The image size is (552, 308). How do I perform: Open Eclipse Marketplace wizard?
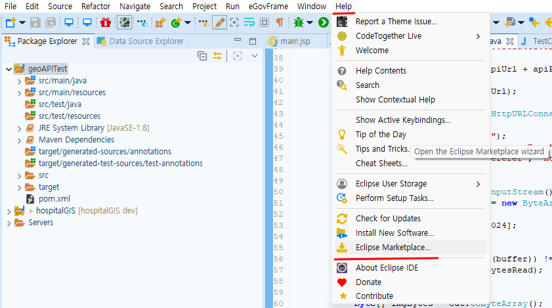(410, 248)
